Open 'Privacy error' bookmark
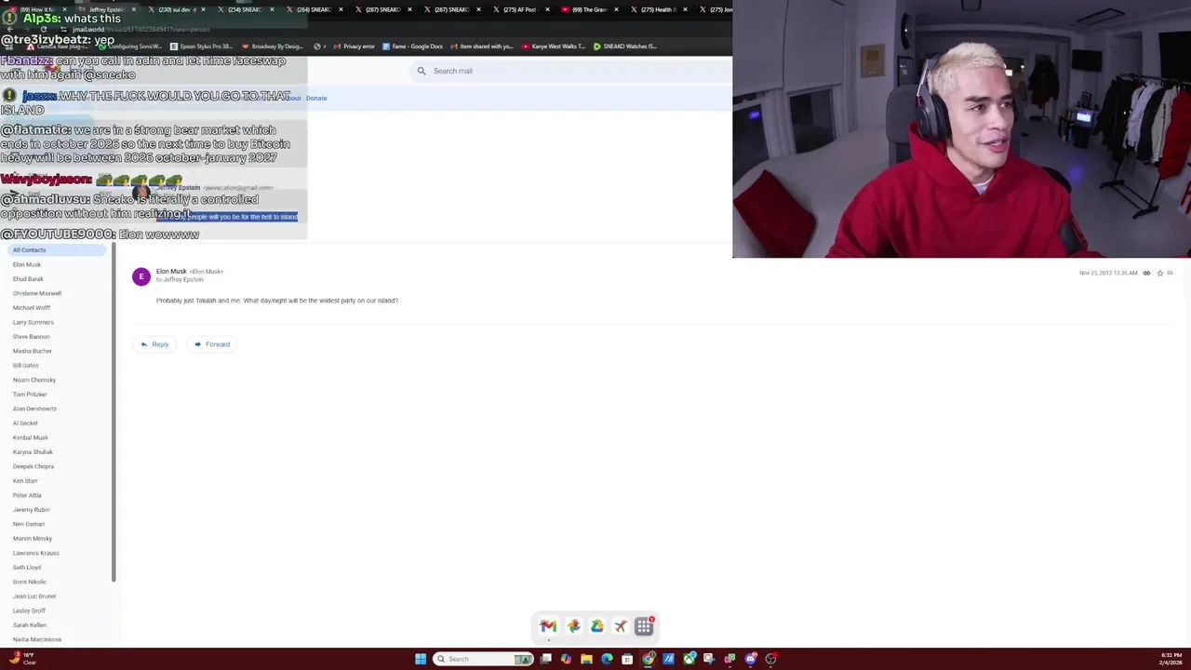The height and width of the screenshot is (670, 1191). point(354,47)
